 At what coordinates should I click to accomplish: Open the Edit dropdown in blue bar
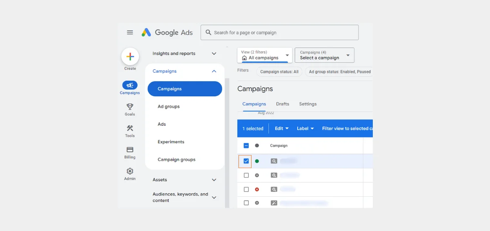point(282,129)
